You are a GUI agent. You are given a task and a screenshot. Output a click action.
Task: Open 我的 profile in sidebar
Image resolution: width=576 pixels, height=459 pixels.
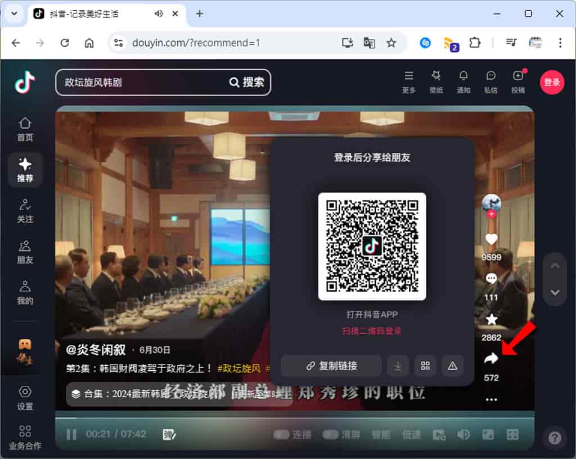click(x=25, y=293)
